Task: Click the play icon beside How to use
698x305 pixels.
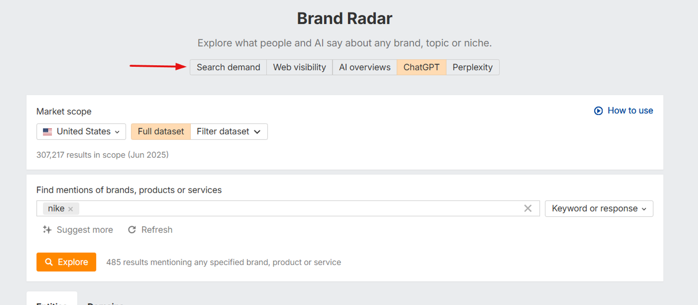Action: pos(598,111)
